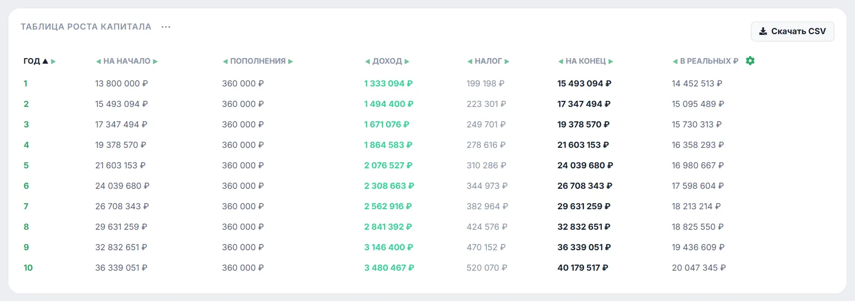Click income value 3 480 467 ₽

[x=389, y=268]
